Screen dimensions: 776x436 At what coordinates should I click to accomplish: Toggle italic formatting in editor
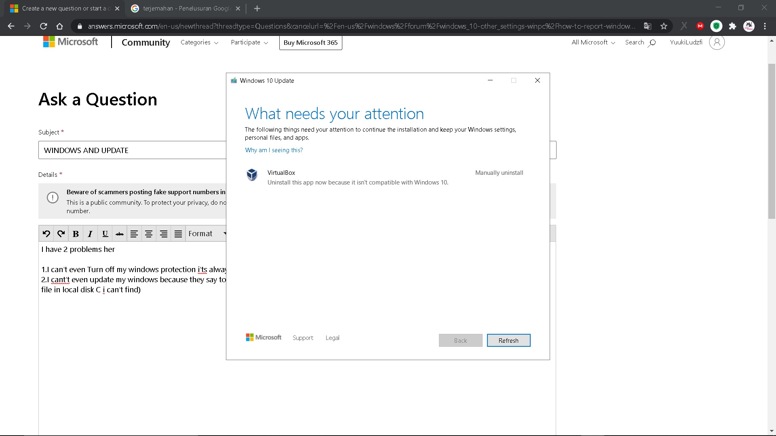coord(90,234)
